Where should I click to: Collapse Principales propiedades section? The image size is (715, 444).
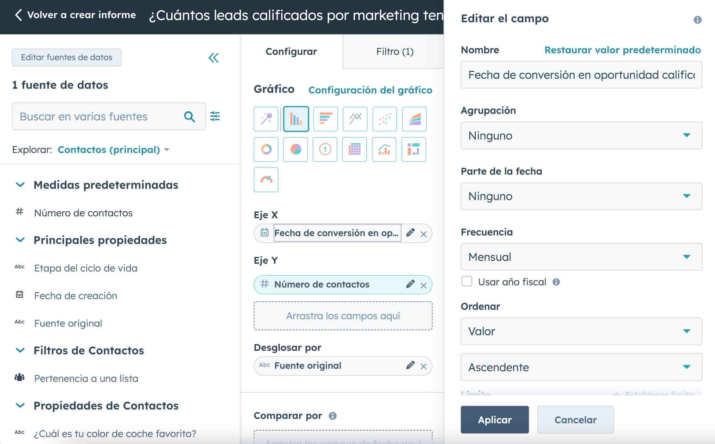pos(20,240)
